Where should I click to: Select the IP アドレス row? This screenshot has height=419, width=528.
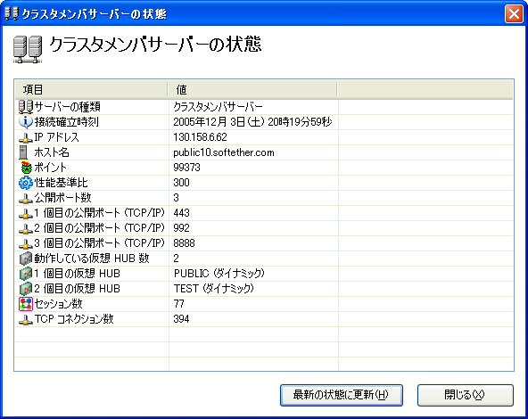coord(264,137)
